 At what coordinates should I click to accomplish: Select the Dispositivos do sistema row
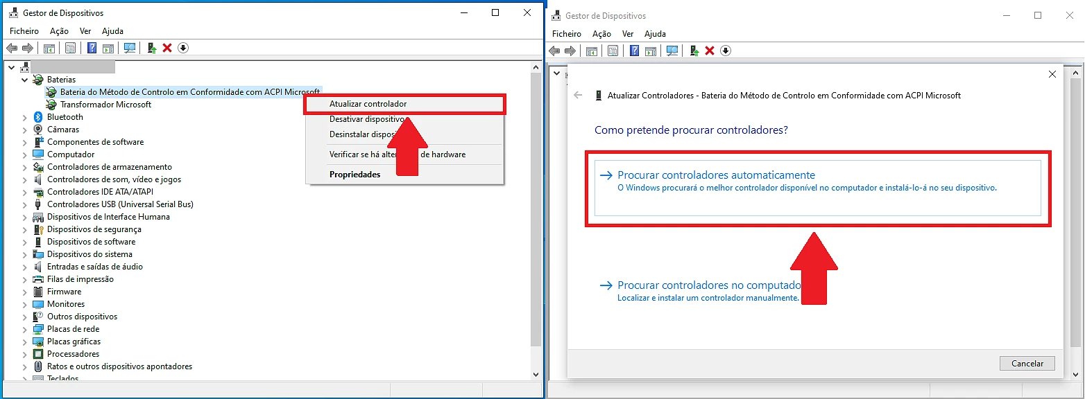point(89,254)
